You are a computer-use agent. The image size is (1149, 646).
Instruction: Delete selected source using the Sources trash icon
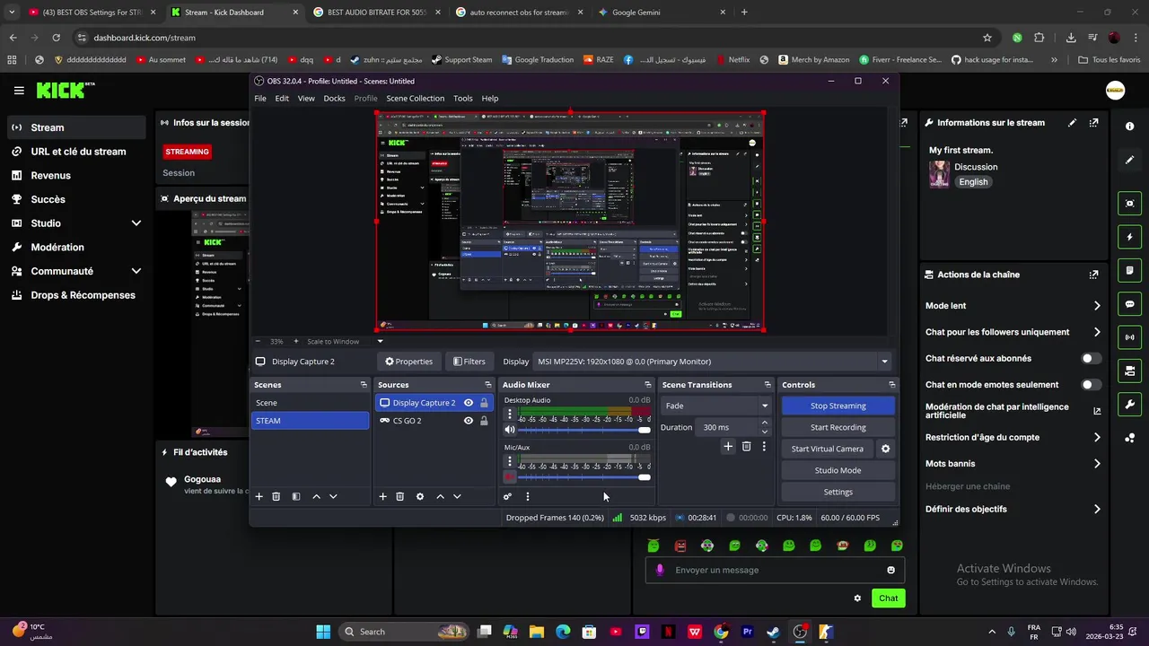coord(400,496)
